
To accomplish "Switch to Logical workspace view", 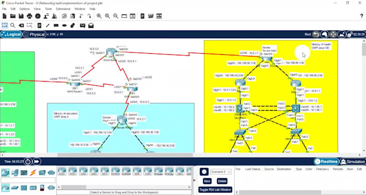I will pyautogui.click(x=11, y=34).
